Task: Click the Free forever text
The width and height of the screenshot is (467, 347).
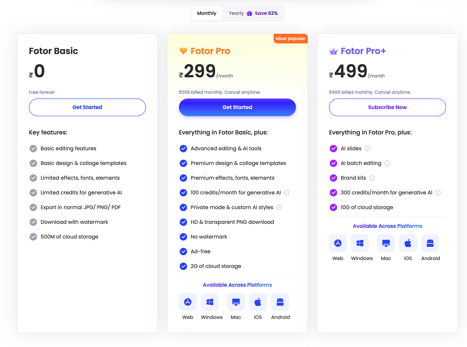Action: point(42,92)
